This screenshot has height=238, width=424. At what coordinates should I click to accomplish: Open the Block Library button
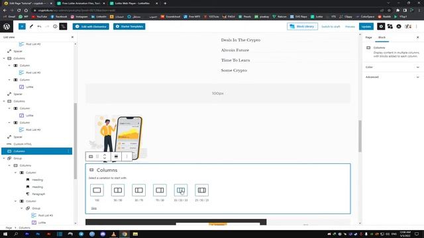click(302, 26)
